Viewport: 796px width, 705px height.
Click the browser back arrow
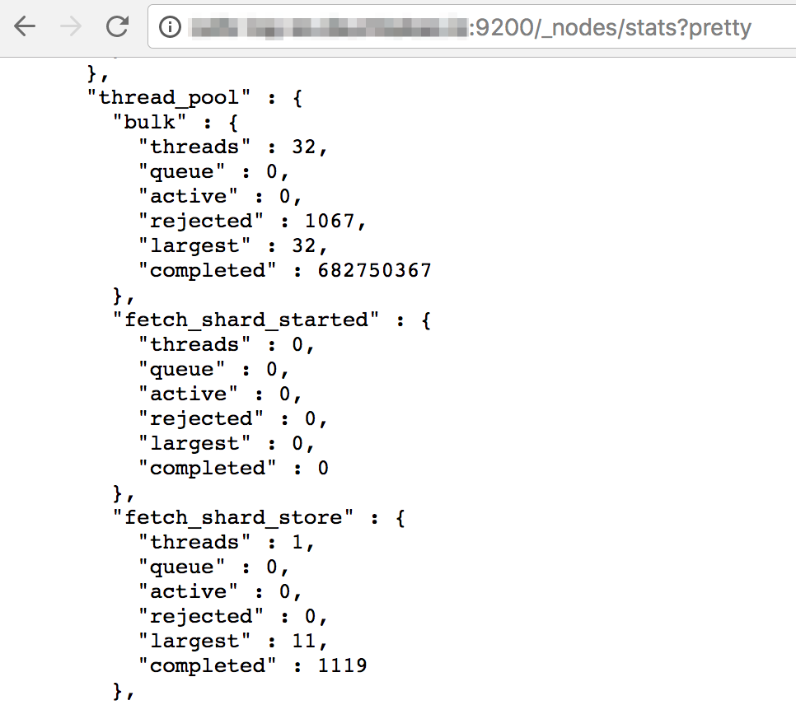[x=25, y=26]
